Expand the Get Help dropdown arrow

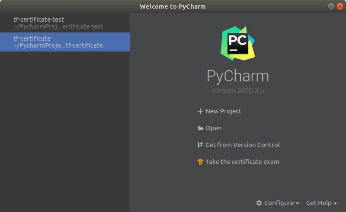335,203
